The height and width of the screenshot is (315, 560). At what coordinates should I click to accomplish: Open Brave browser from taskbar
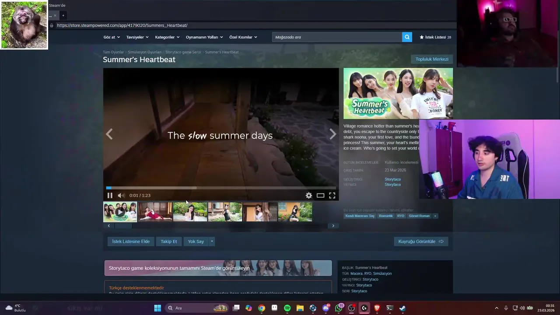pos(377,308)
